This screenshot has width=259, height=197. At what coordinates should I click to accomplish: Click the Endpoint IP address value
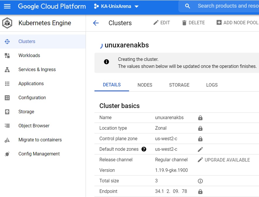click(x=171, y=191)
